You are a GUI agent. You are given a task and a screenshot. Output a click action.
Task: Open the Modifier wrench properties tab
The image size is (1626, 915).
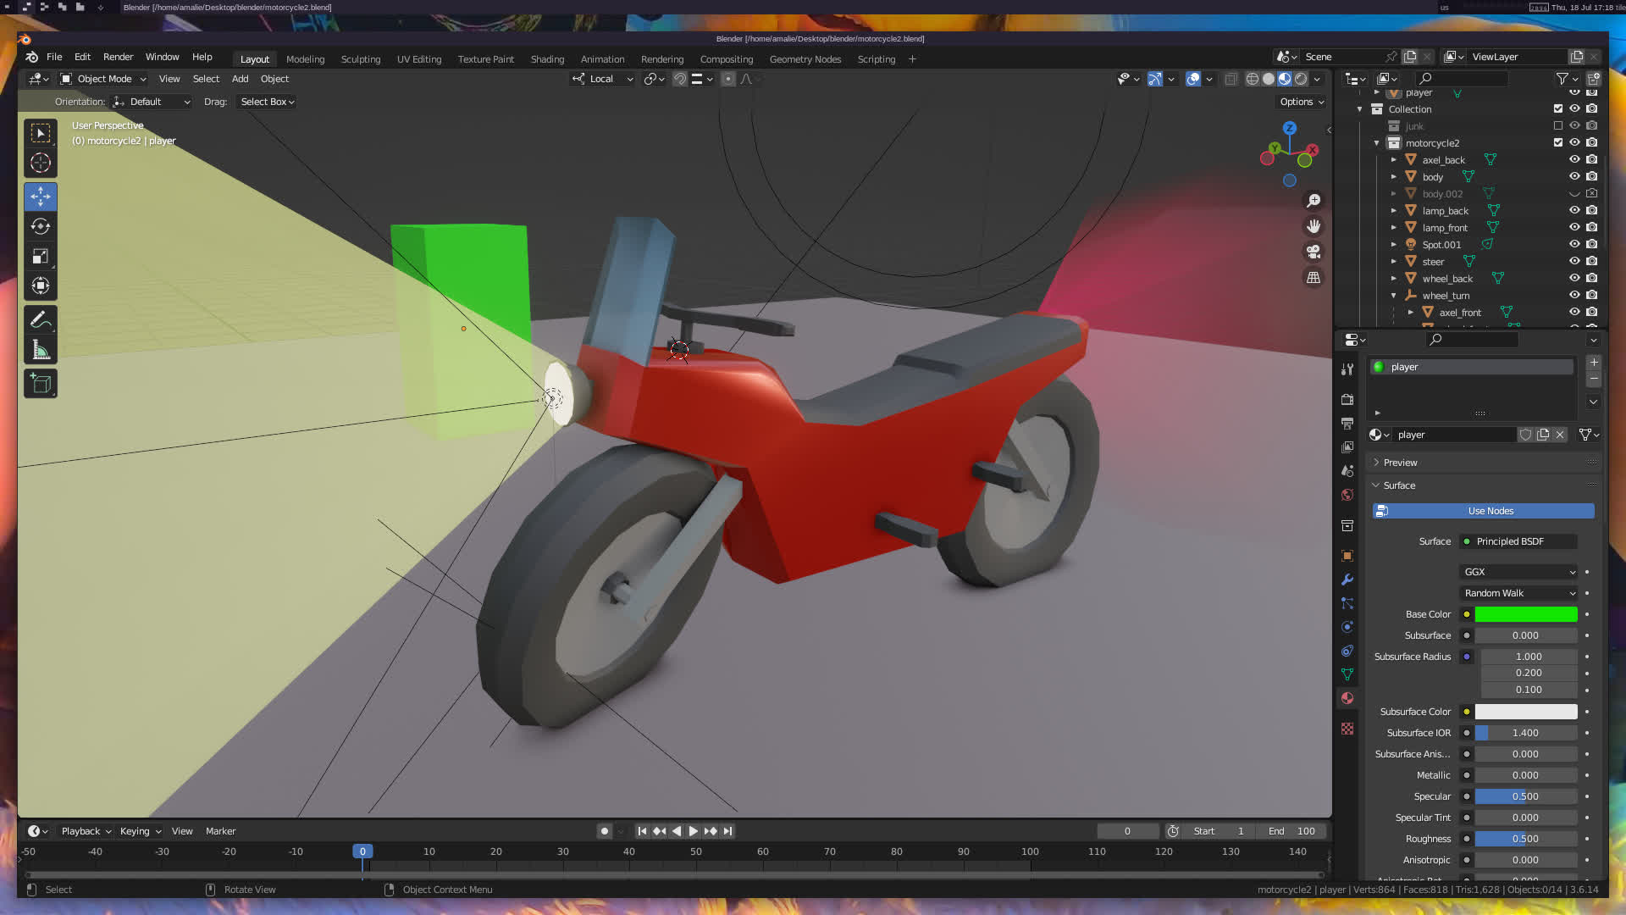point(1347,579)
